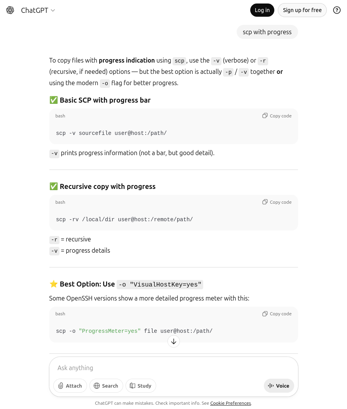Click the ChatGPT title text in header

pos(34,10)
